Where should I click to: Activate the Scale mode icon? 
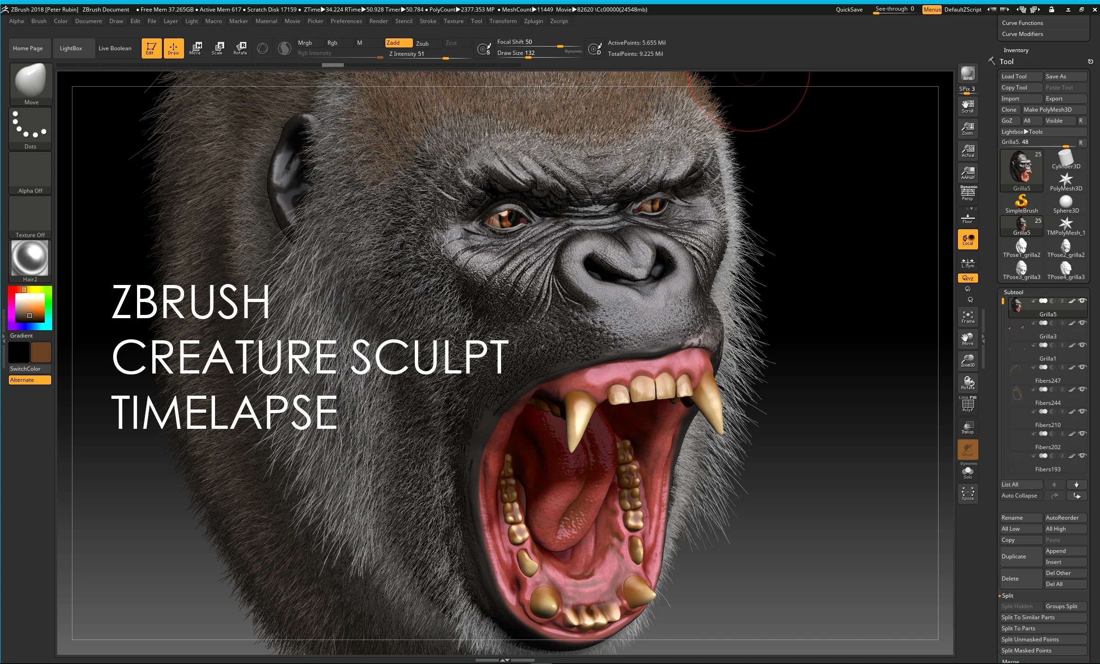coord(217,48)
